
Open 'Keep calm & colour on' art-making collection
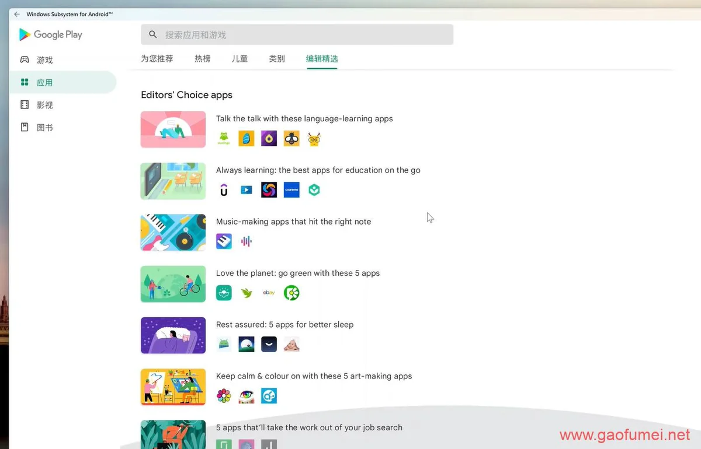[314, 376]
